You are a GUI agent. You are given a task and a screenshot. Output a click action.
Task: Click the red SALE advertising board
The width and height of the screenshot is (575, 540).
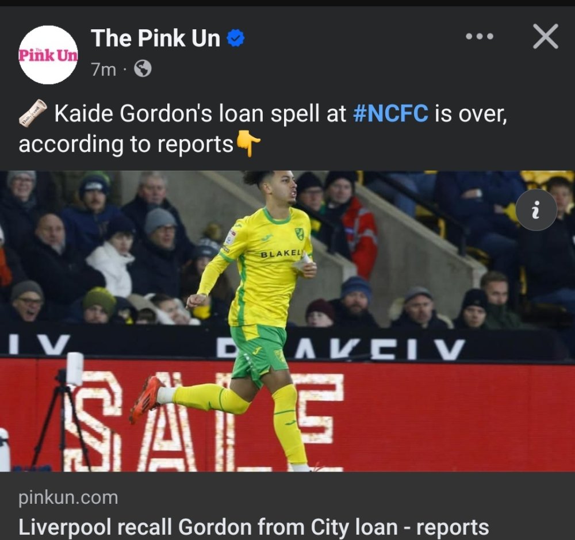[287, 415]
